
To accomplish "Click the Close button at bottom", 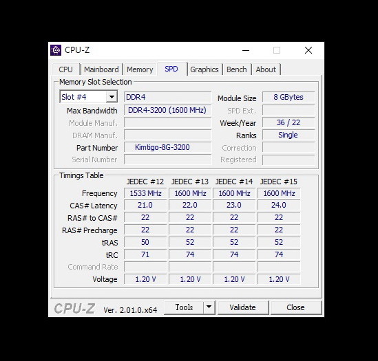I will pos(295,307).
